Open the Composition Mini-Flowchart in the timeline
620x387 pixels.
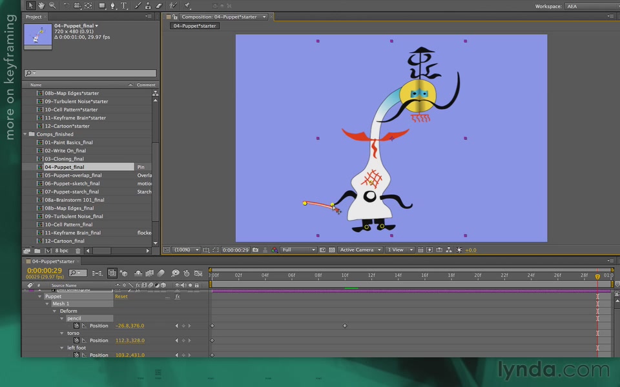pos(97,273)
